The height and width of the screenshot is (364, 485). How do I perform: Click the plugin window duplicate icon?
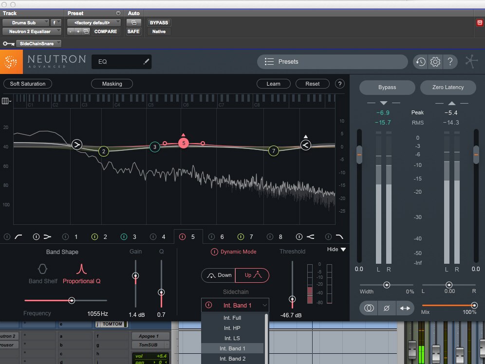[86, 31]
